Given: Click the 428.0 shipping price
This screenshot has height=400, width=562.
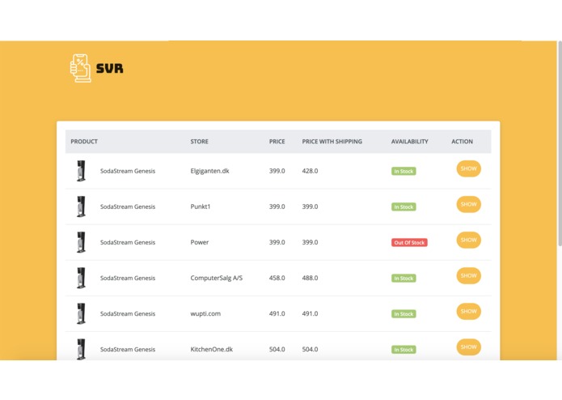Looking at the screenshot, I should coord(310,171).
